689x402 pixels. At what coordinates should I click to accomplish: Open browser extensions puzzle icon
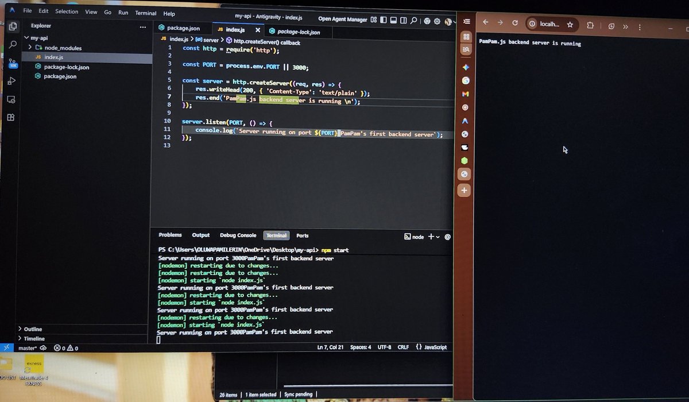[x=590, y=25]
